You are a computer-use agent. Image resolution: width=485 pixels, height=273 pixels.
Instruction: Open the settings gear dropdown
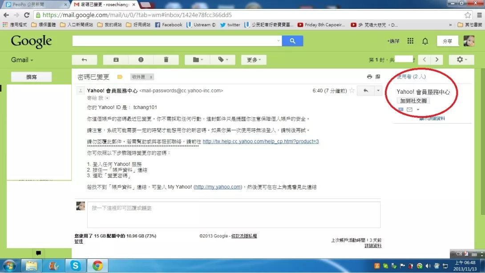[461, 60]
